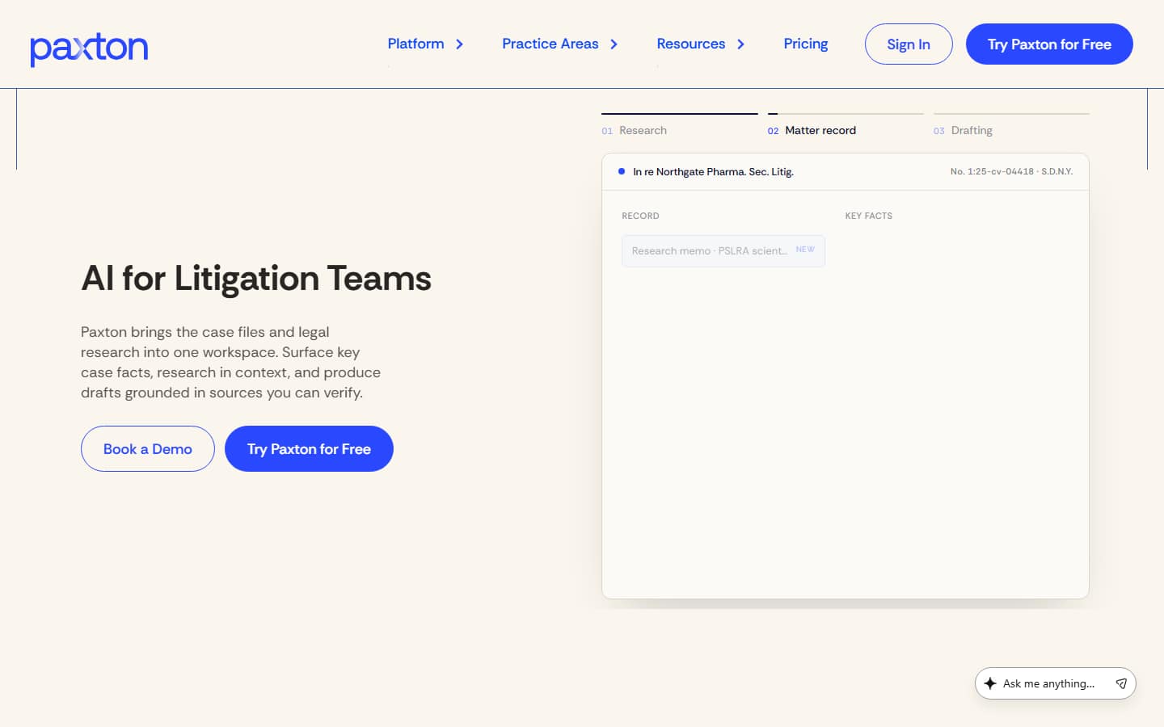Expand the Platform menu chevron

pyautogui.click(x=459, y=44)
